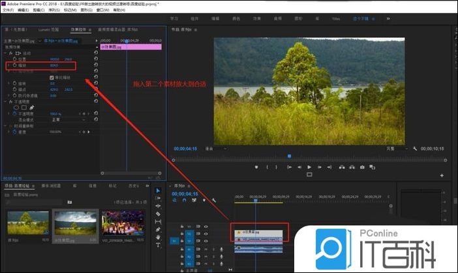Select the ellipse mask tool under Opacity
Screen dimensions: 458x273
(x=16, y=108)
